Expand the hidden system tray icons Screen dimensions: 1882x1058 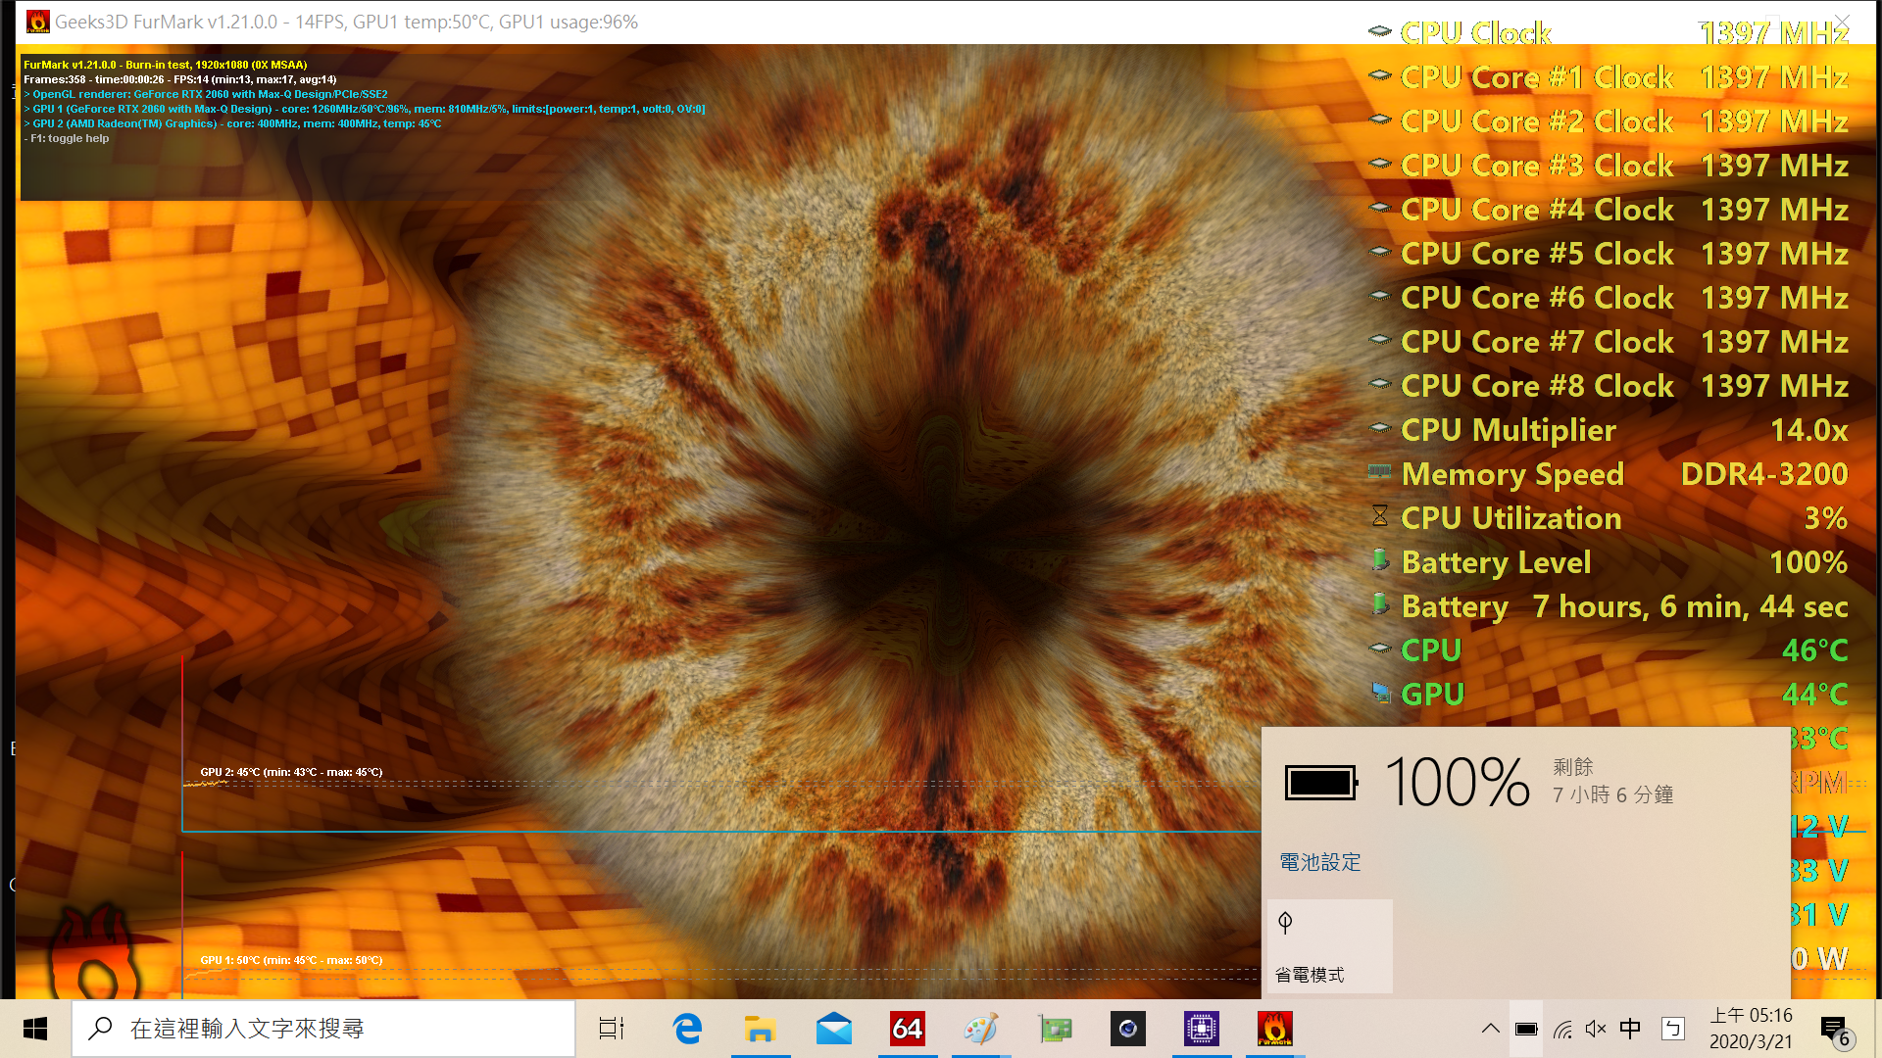coord(1490,1029)
